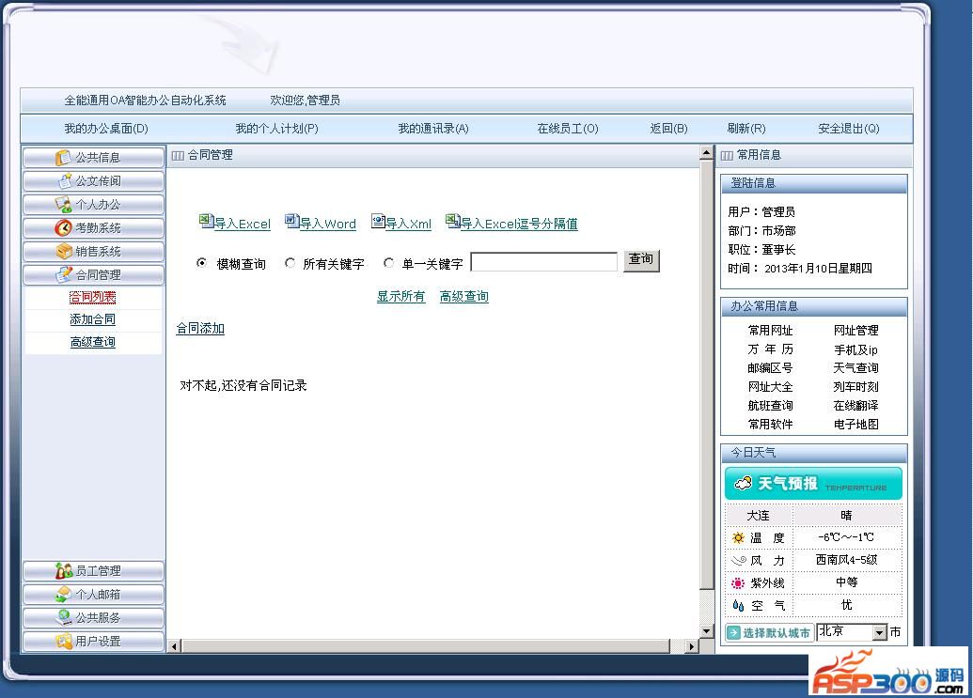Open 邮编区号 lookup
The width and height of the screenshot is (973, 698).
pos(770,368)
